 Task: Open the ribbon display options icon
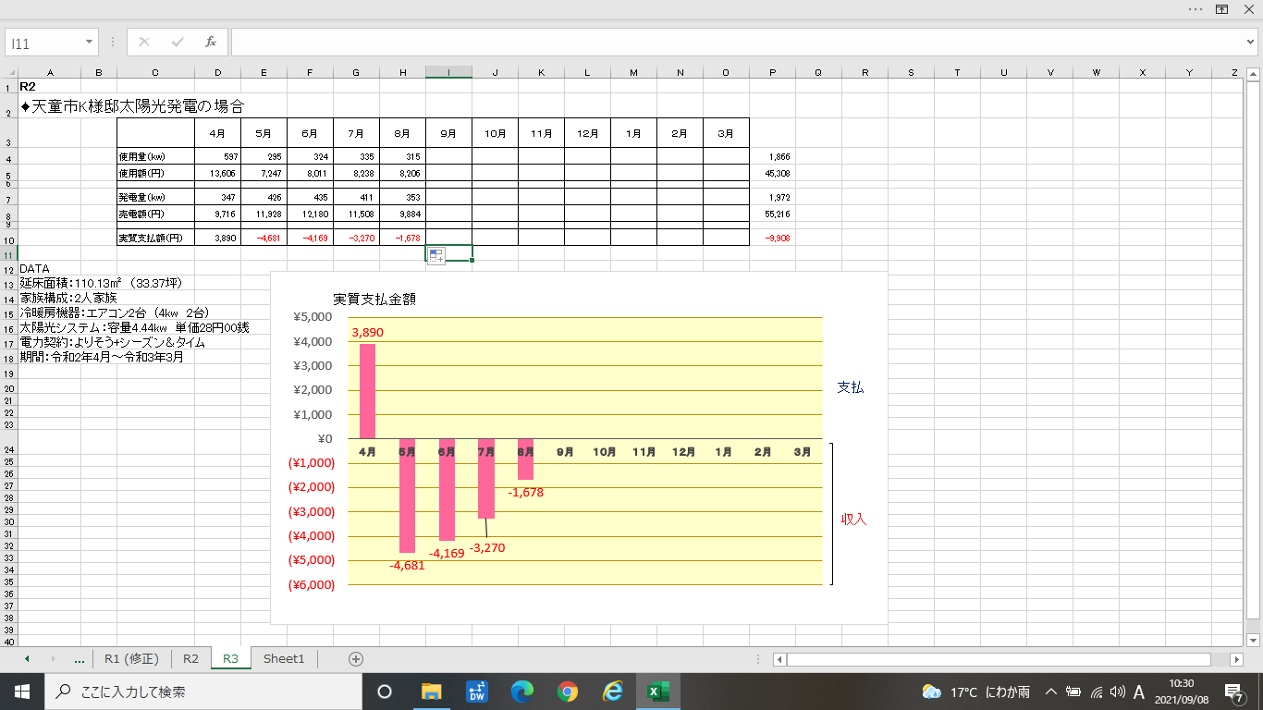[x=1221, y=8]
